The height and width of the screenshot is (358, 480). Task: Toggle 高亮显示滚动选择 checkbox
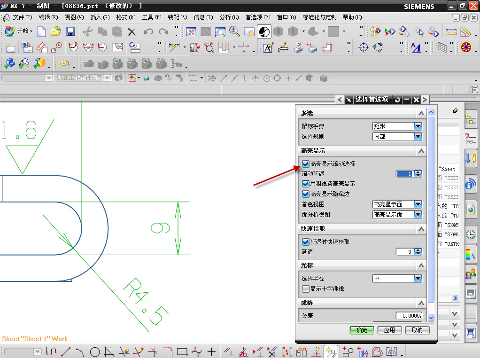pyautogui.click(x=305, y=164)
